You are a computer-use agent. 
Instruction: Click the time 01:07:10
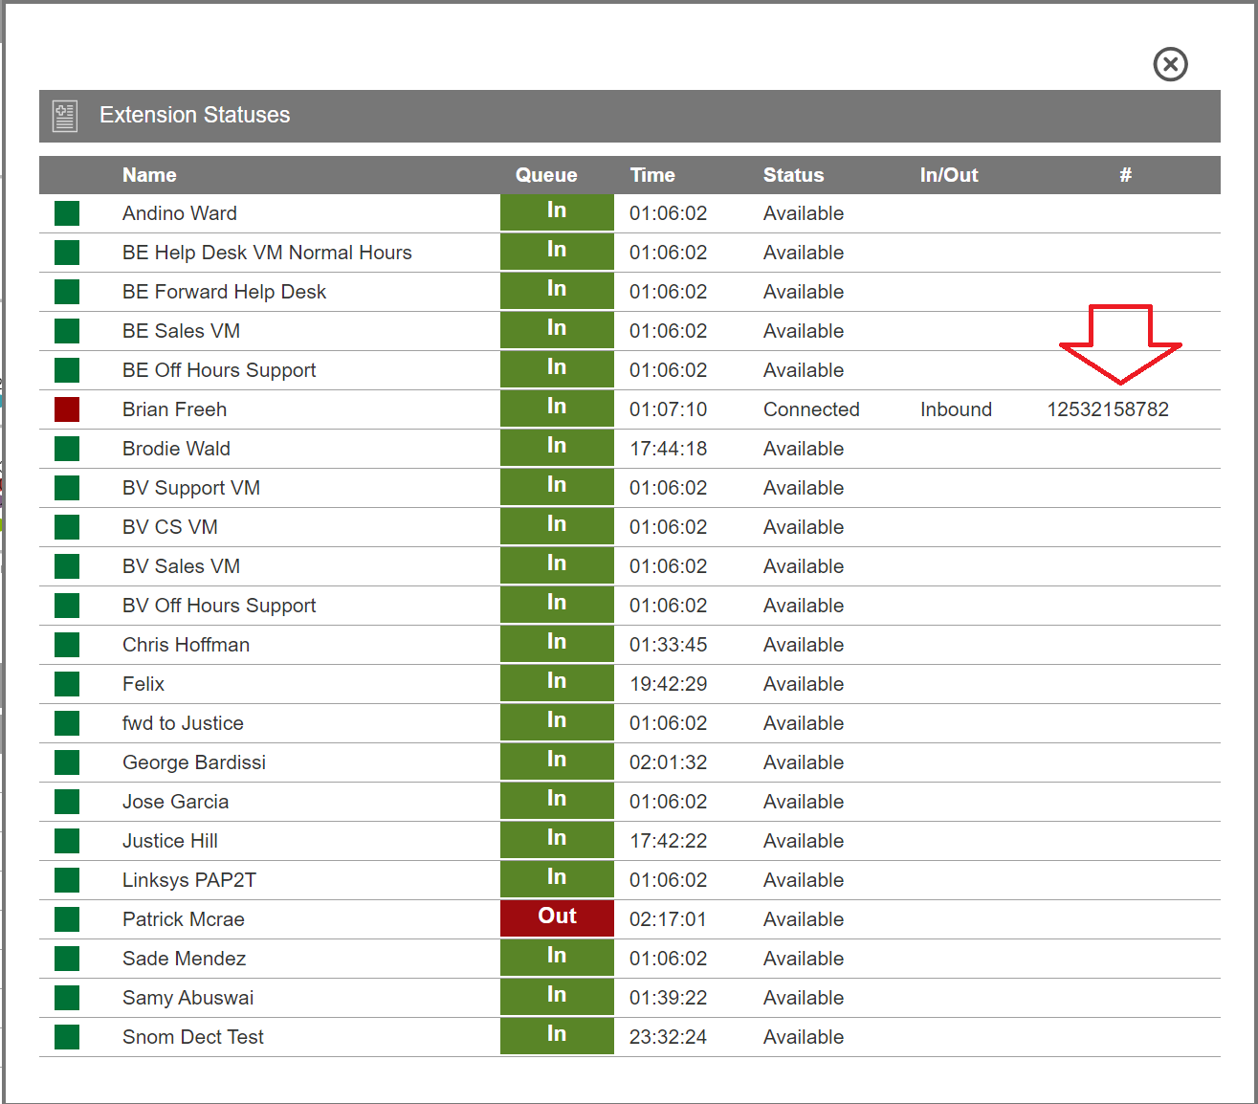coord(668,409)
